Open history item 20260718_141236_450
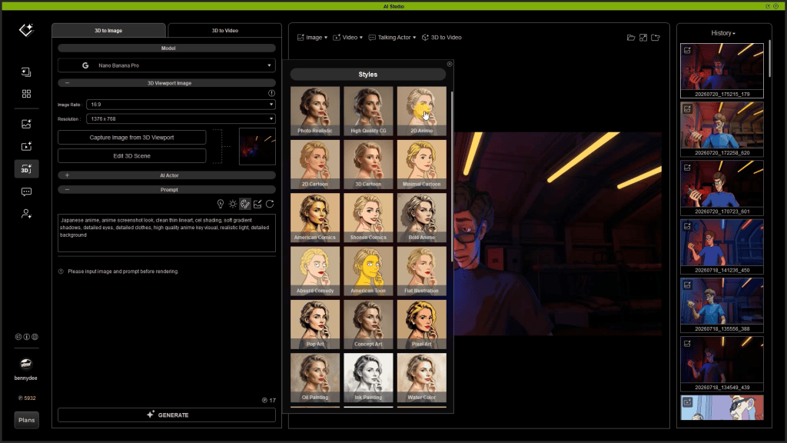This screenshot has width=787, height=443. click(x=722, y=247)
